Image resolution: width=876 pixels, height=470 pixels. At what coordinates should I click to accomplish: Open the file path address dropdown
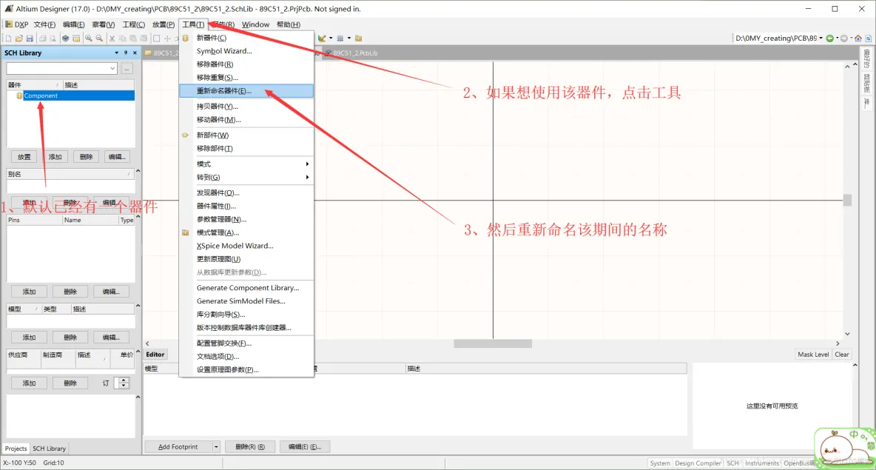821,38
